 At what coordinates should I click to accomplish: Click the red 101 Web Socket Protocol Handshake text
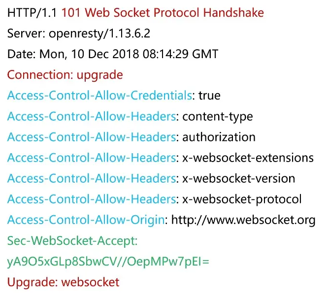click(x=163, y=13)
